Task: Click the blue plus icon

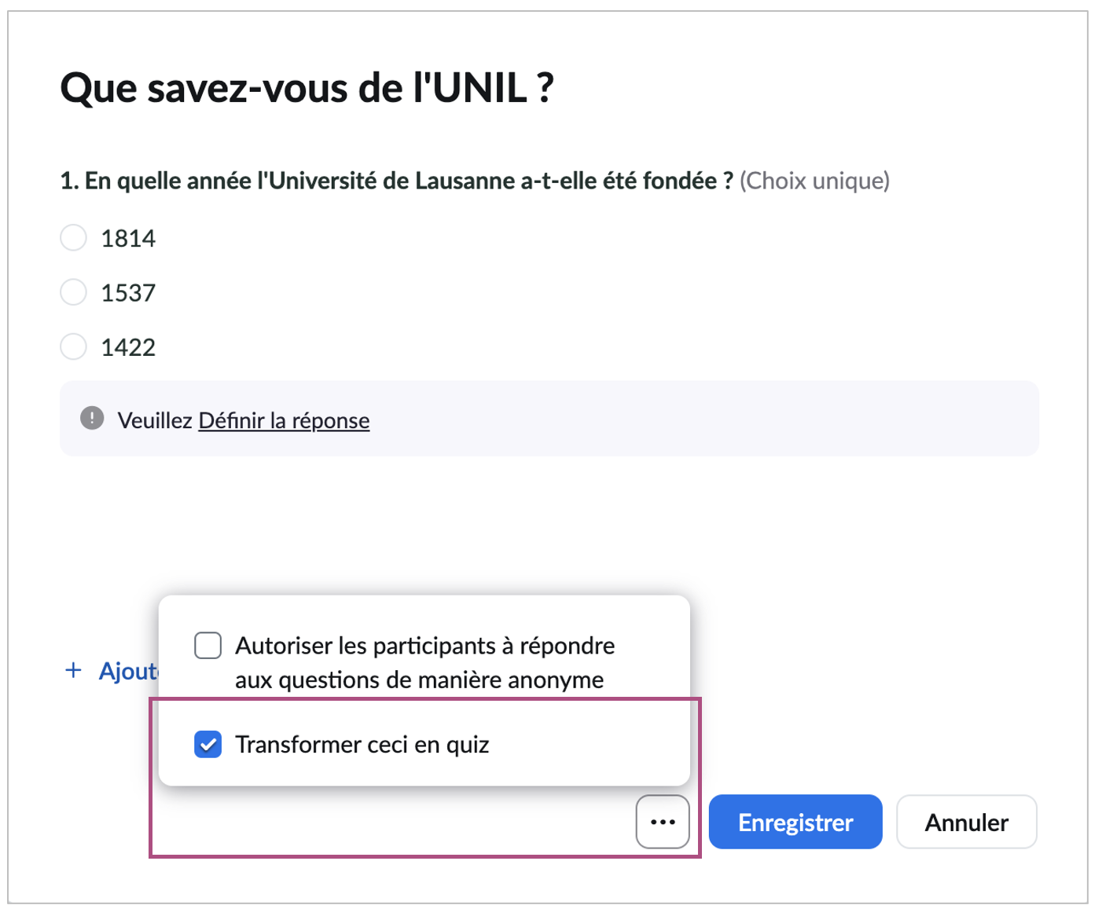Action: pos(73,670)
